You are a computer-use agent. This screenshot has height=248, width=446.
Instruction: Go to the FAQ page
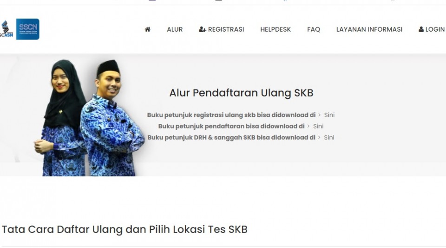pos(314,29)
